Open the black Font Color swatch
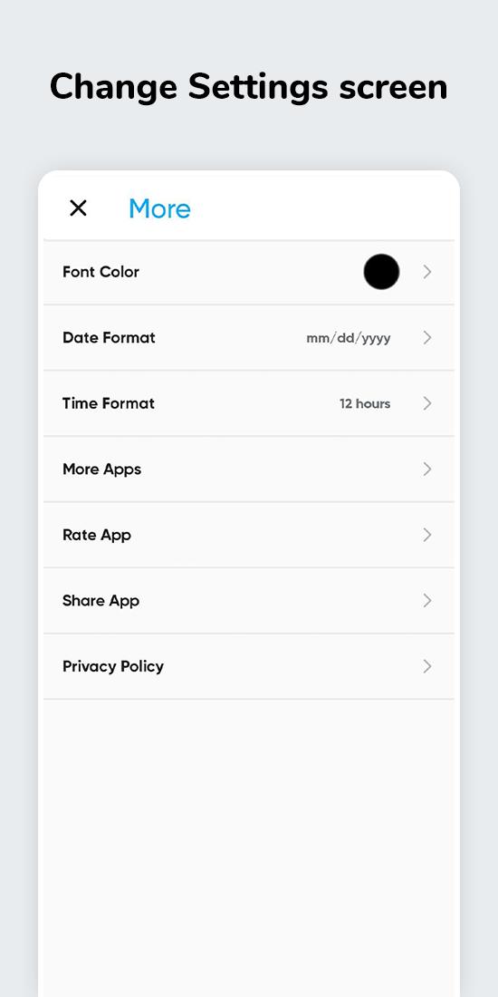This screenshot has width=498, height=997. [381, 272]
